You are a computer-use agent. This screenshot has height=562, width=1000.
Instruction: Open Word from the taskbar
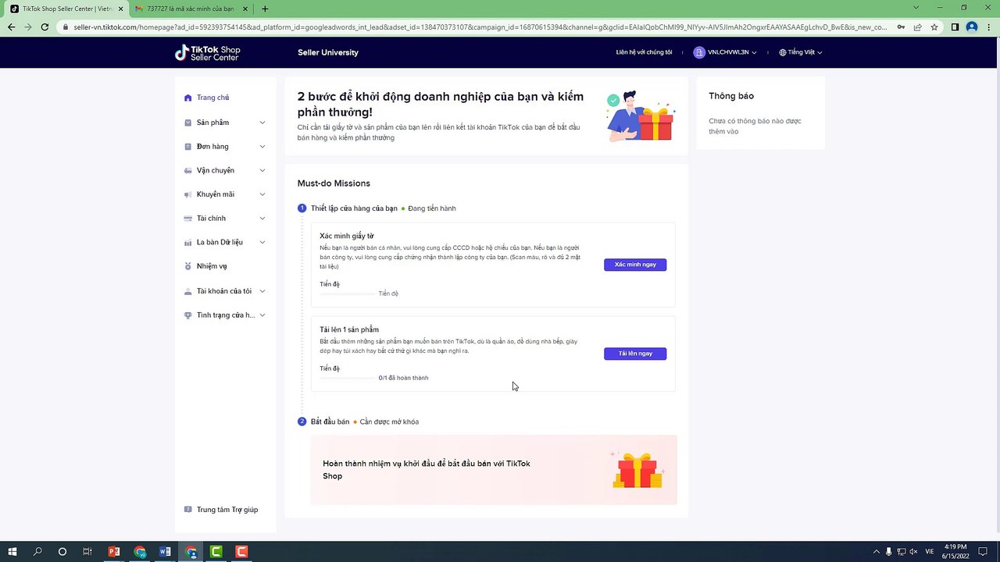[165, 552]
